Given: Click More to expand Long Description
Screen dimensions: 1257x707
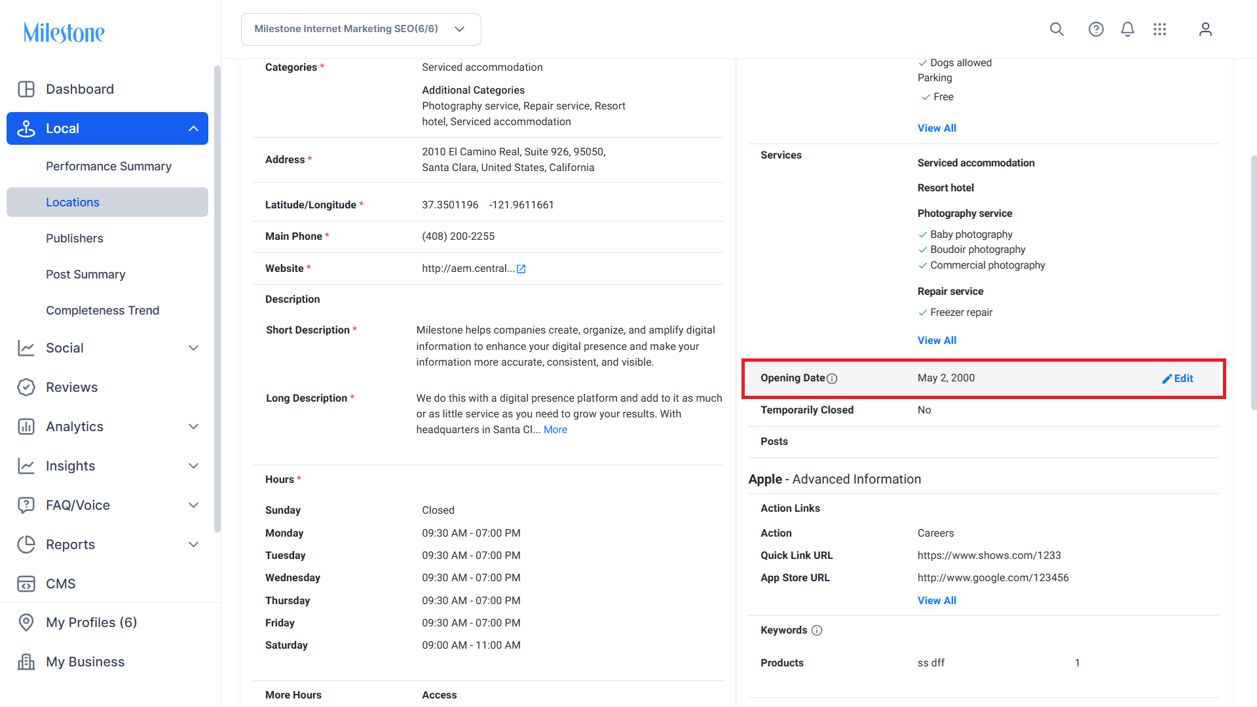Looking at the screenshot, I should point(555,430).
